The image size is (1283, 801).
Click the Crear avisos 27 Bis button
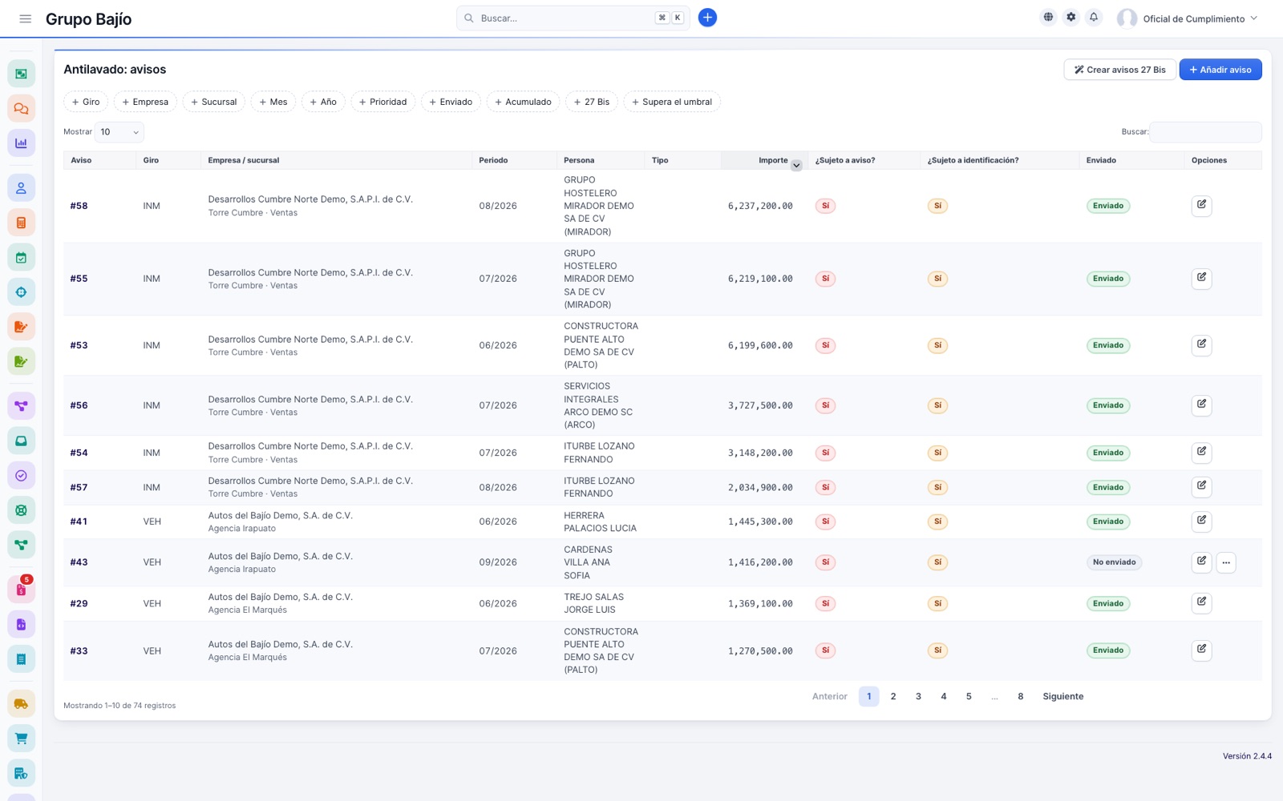point(1120,70)
